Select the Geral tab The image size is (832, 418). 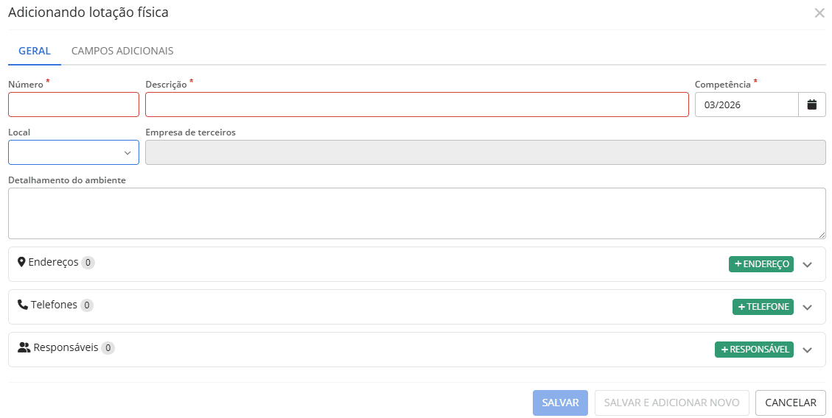[35, 51]
